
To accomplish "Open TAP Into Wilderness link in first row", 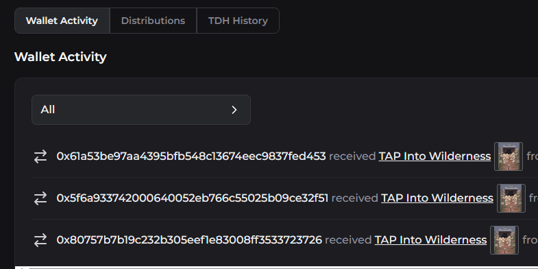I will click(x=435, y=156).
